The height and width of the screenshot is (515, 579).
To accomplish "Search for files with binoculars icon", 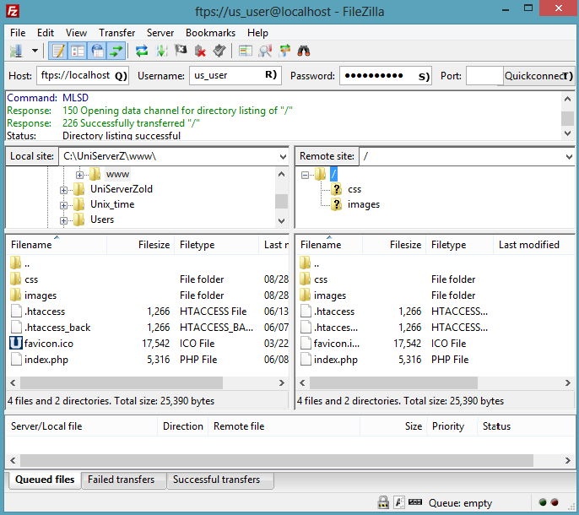I will (304, 51).
